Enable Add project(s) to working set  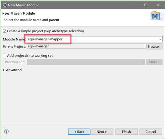coord(4,55)
